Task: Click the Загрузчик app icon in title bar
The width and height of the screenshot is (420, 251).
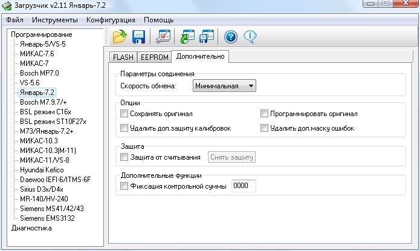Action: click(x=7, y=5)
